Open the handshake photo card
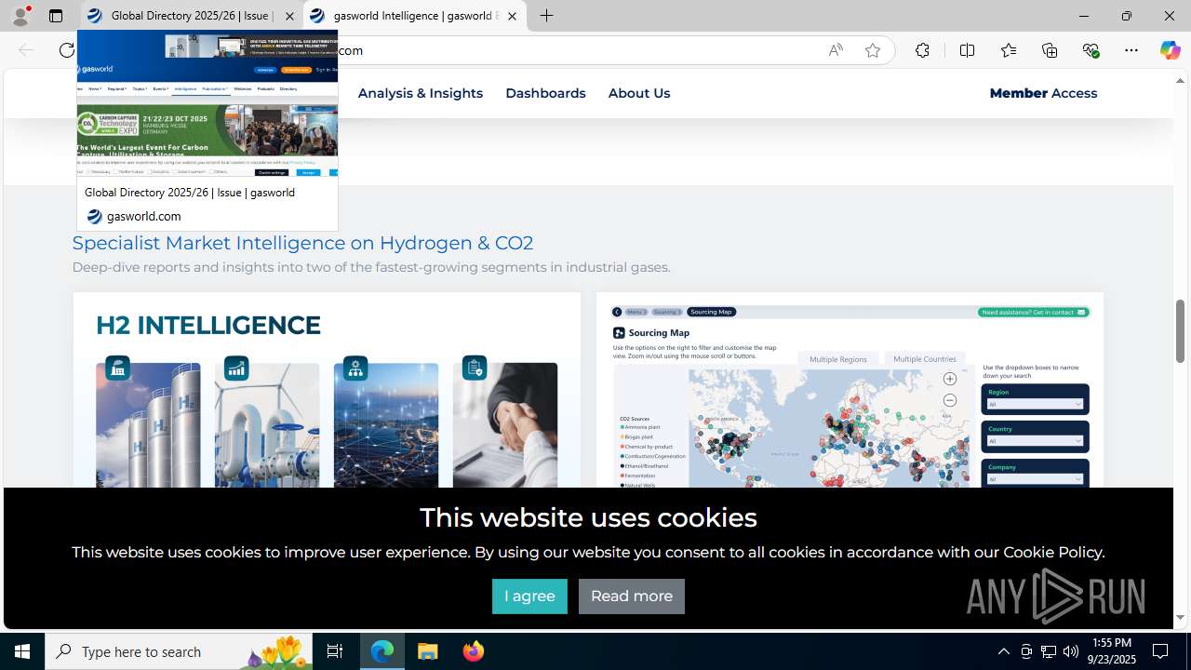1191x670 pixels. tap(505, 425)
